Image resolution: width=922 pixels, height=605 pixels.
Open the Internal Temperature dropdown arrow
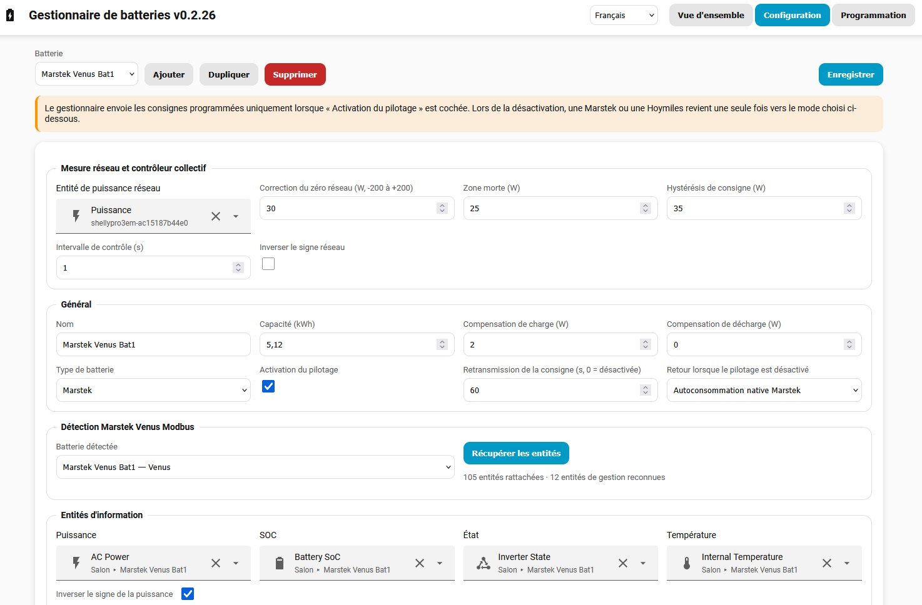pyautogui.click(x=847, y=563)
